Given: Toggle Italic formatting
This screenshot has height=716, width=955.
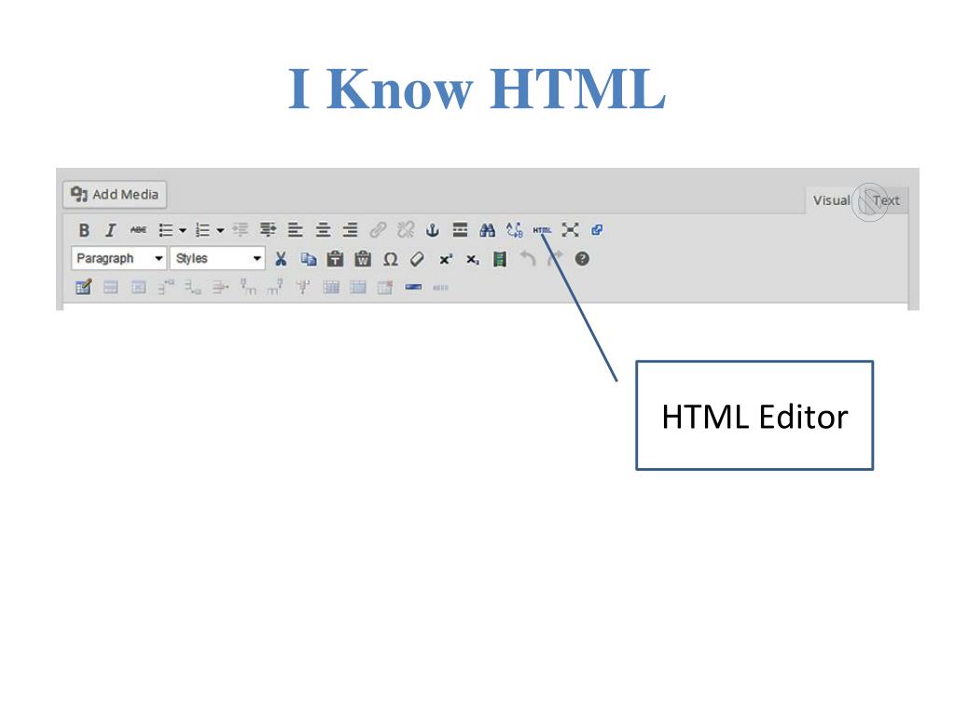Looking at the screenshot, I should [110, 230].
